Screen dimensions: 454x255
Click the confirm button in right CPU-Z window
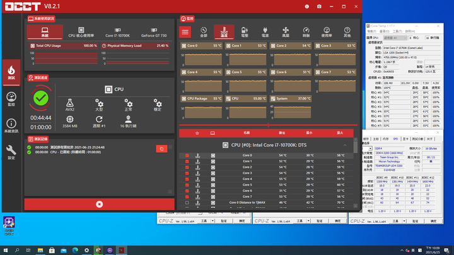pyautogui.click(x=433, y=221)
